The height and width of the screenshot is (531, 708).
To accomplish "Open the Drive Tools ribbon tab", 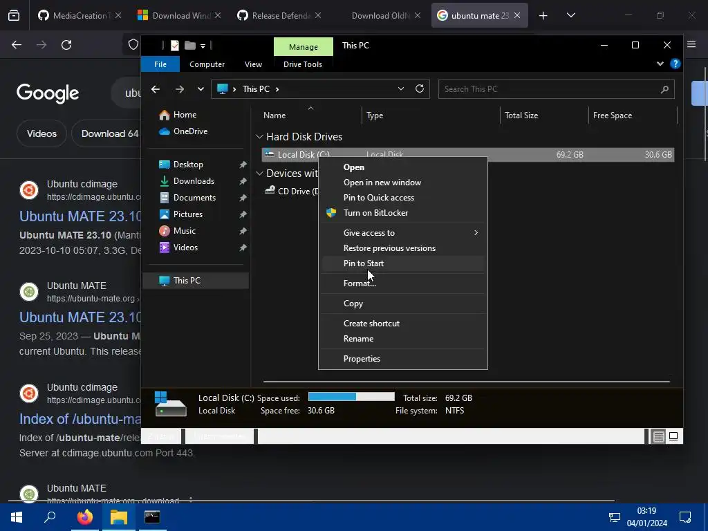I will pyautogui.click(x=303, y=64).
